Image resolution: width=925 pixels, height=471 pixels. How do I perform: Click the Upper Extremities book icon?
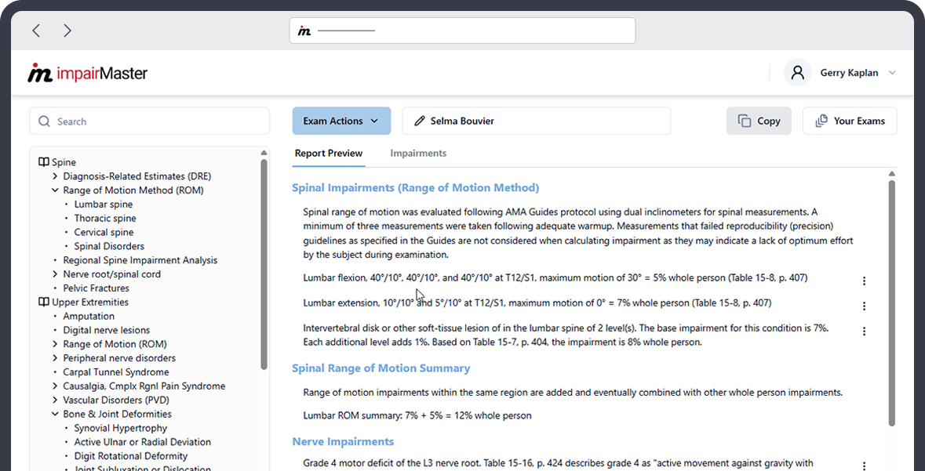pos(44,302)
